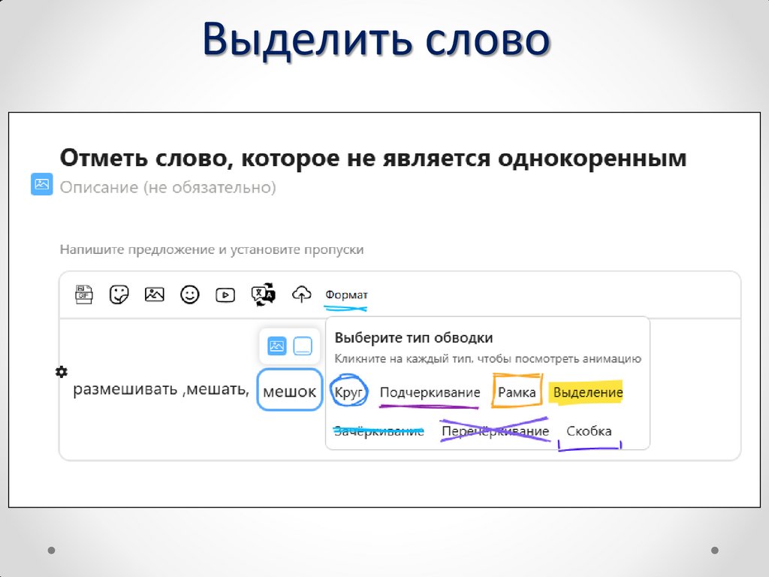Open the sticker picker icon
This screenshot has height=577, width=769.
[119, 295]
